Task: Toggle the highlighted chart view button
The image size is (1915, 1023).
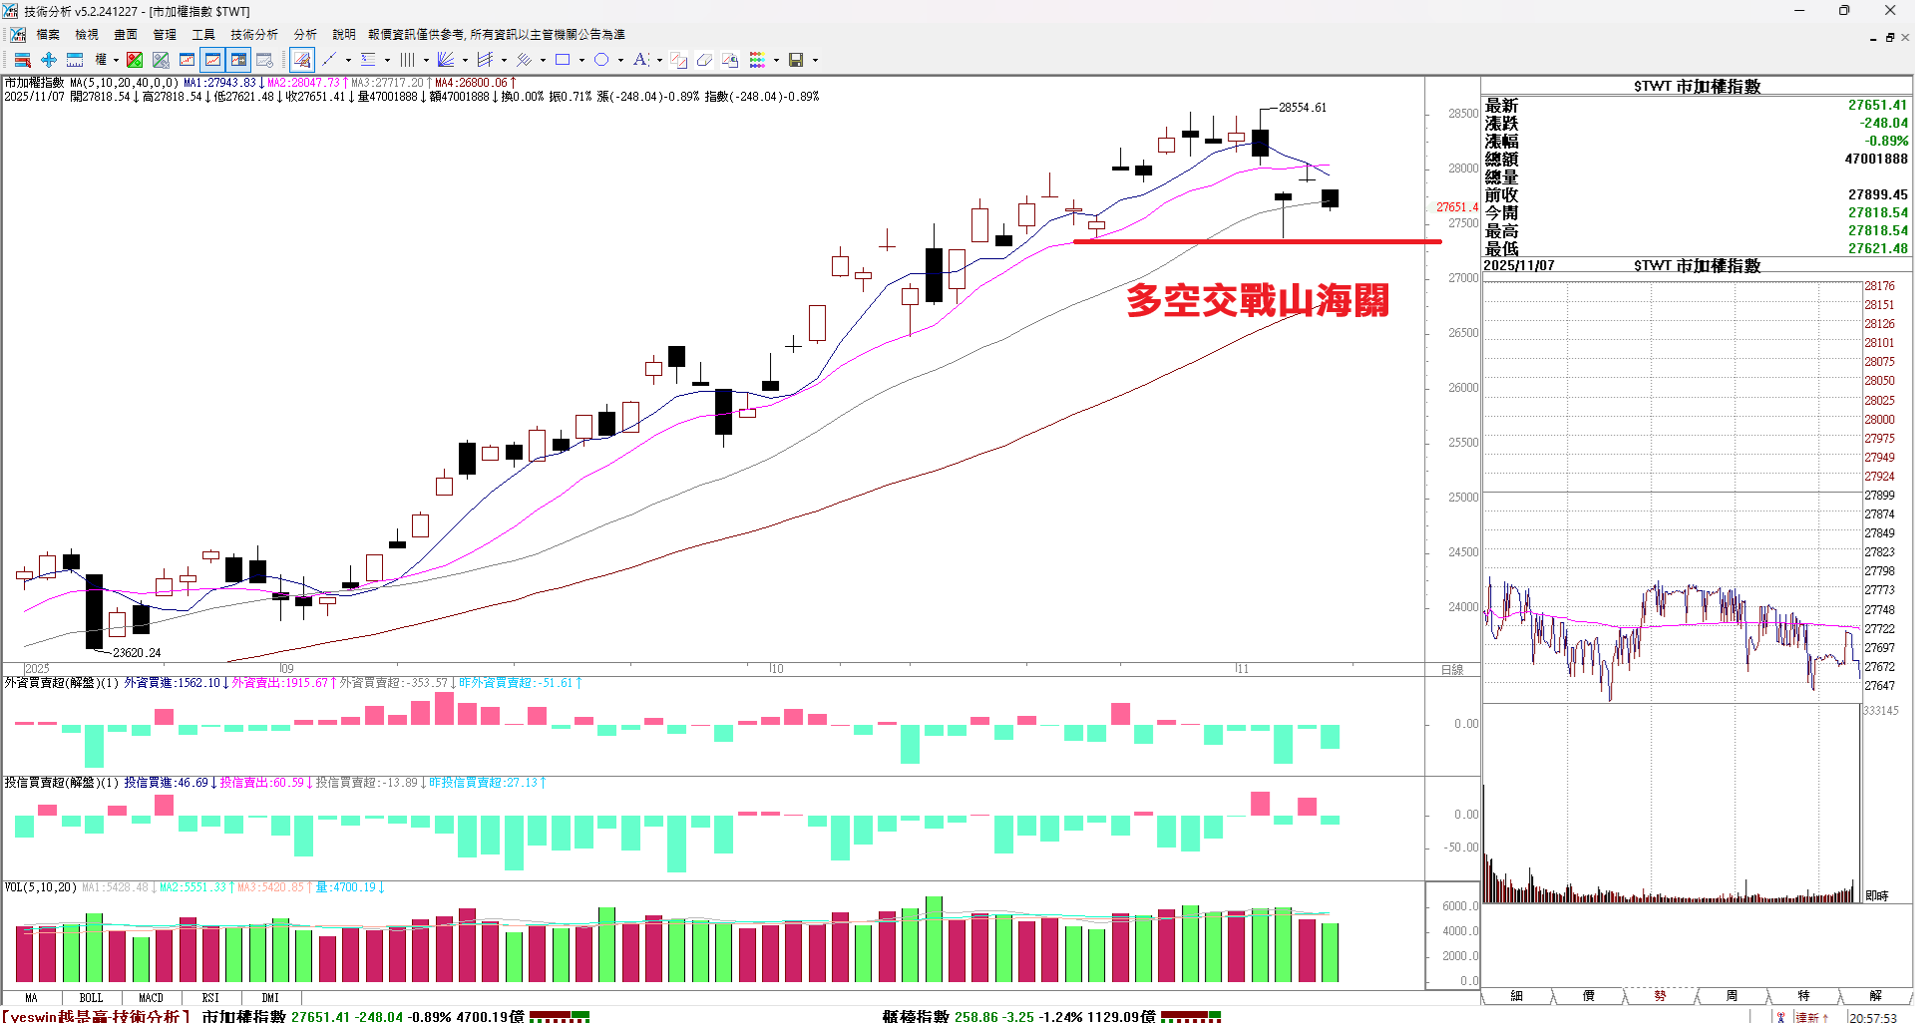Action: pos(212,60)
